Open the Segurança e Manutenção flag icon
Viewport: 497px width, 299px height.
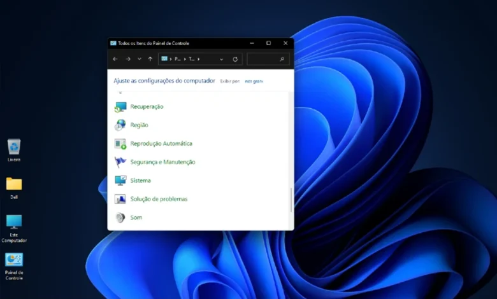click(x=120, y=162)
